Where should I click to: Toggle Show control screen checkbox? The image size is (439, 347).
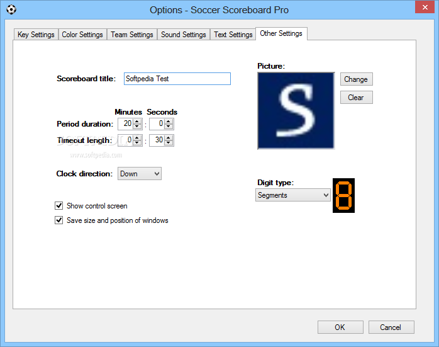coord(58,206)
